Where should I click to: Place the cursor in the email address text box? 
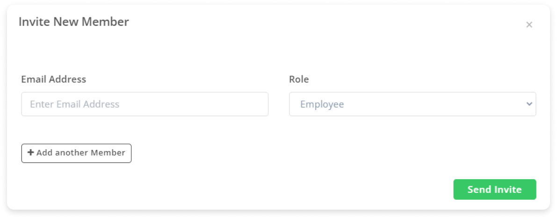pos(145,104)
